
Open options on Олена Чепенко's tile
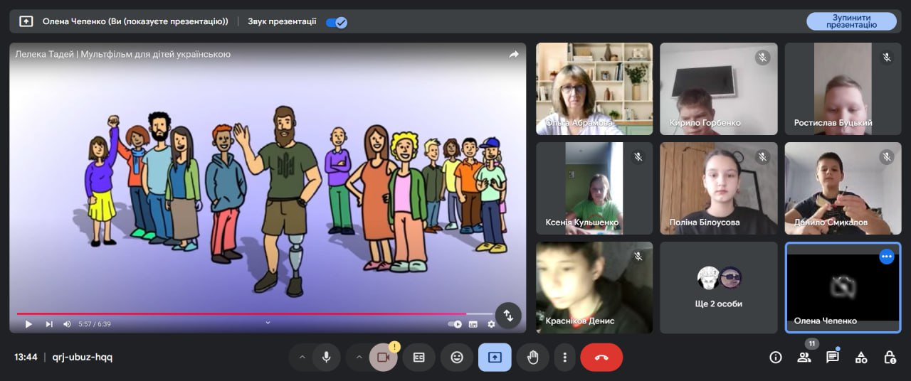pos(886,257)
